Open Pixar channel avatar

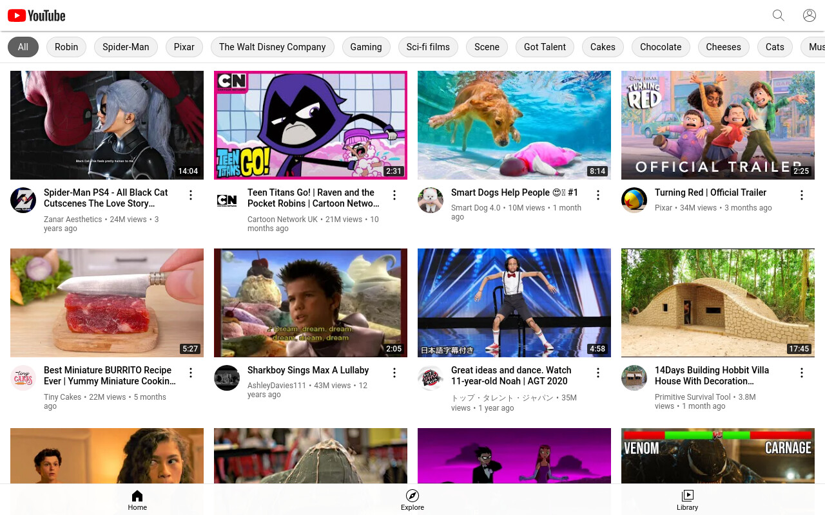(634, 200)
